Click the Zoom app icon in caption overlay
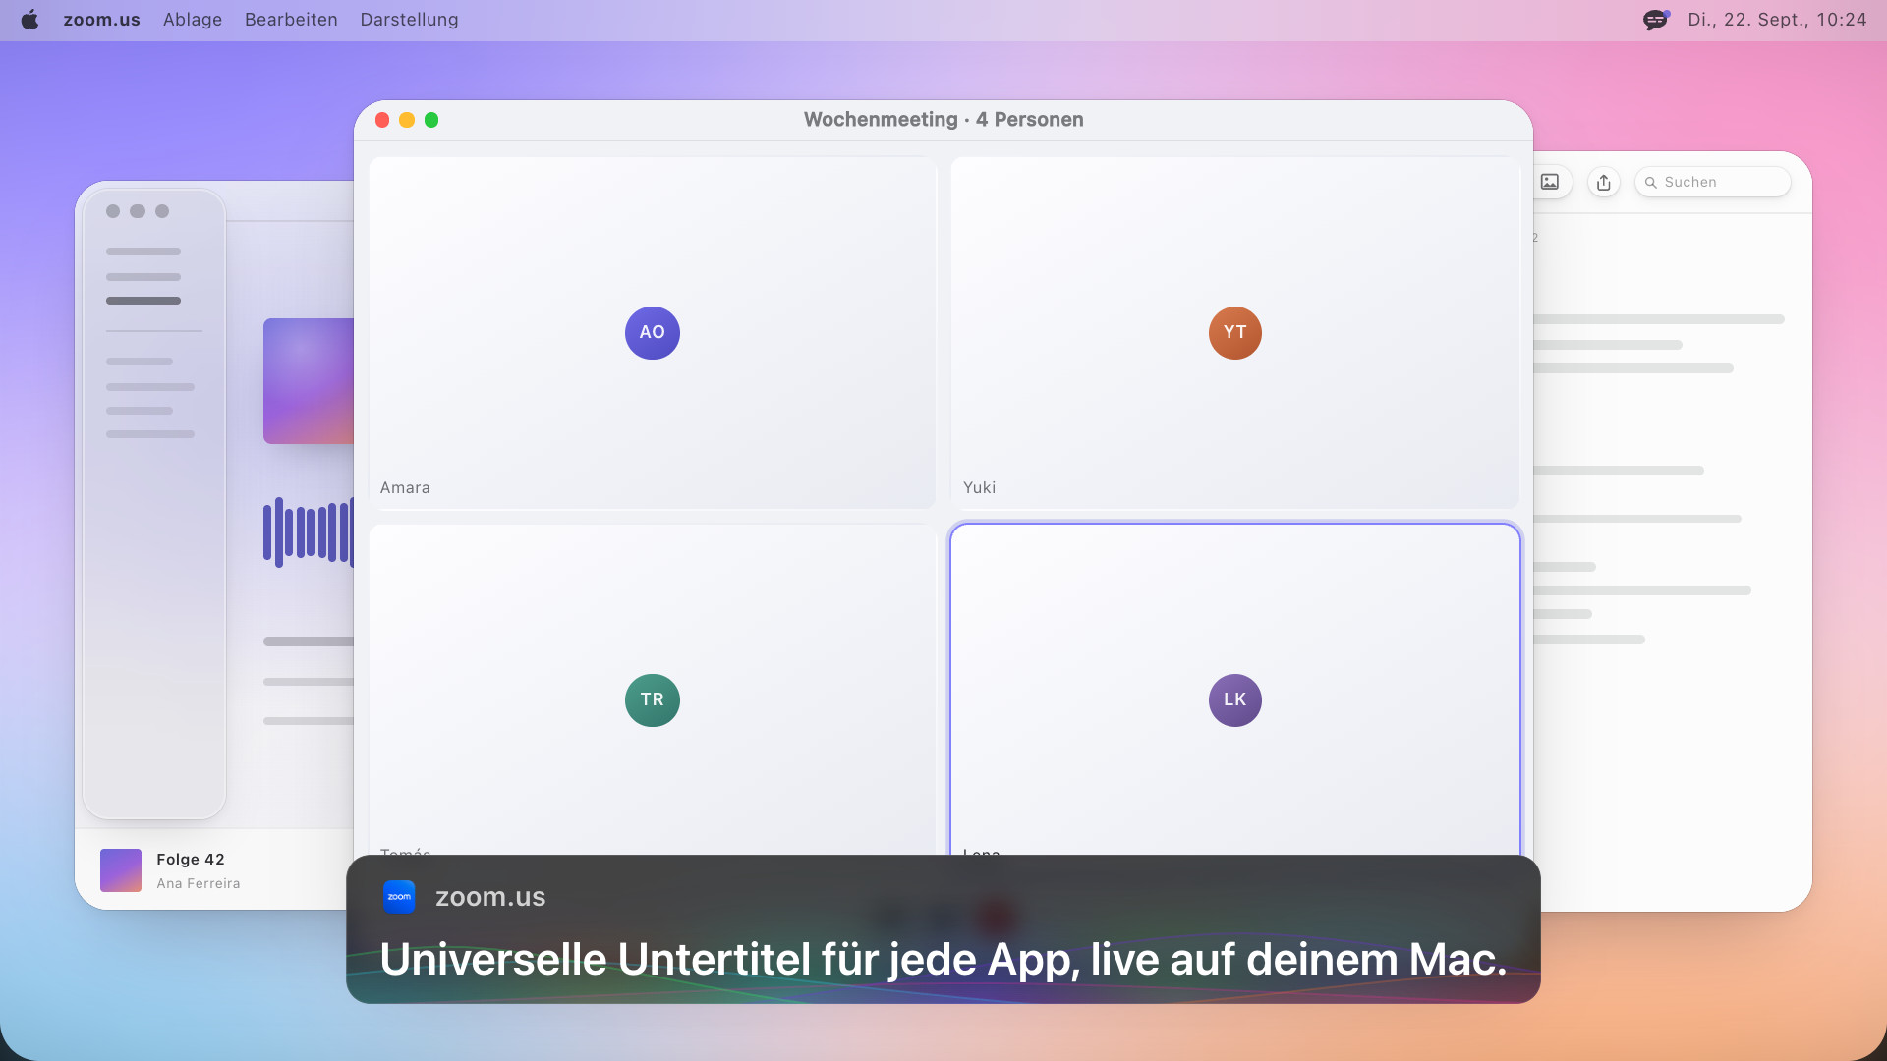1887x1061 pixels. point(399,897)
